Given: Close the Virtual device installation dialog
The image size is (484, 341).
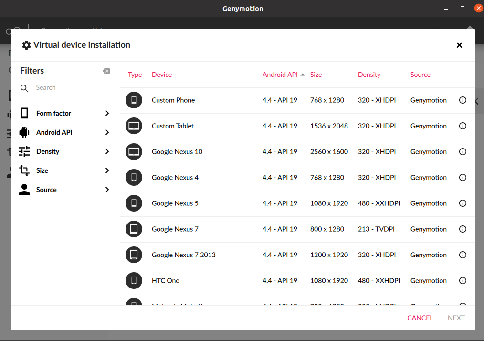Looking at the screenshot, I should pos(459,45).
